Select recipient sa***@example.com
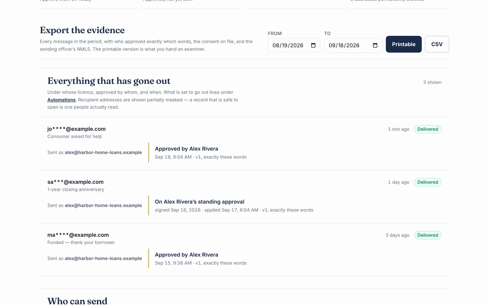 point(75,182)
